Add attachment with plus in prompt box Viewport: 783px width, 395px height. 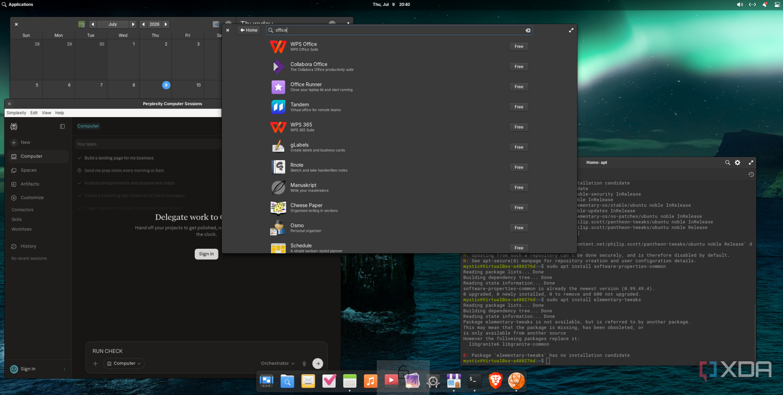95,364
